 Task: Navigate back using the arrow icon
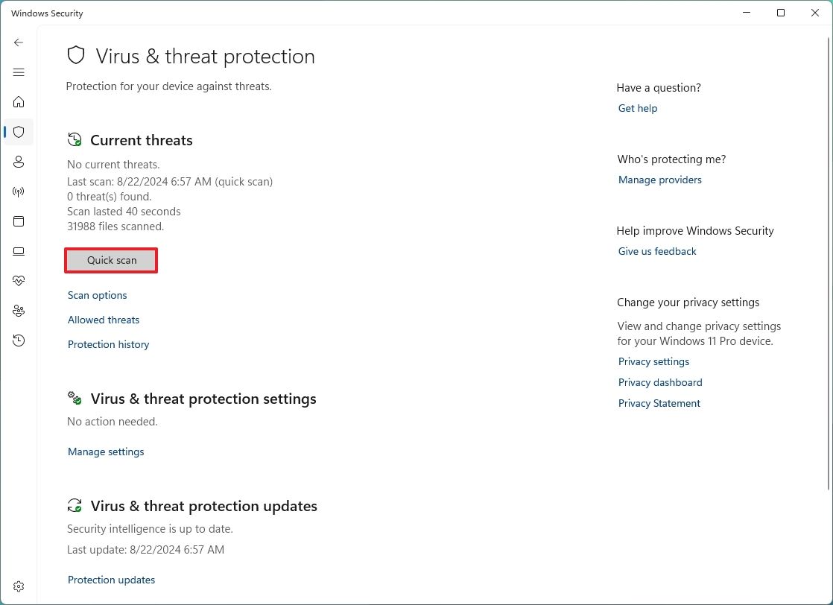point(19,42)
